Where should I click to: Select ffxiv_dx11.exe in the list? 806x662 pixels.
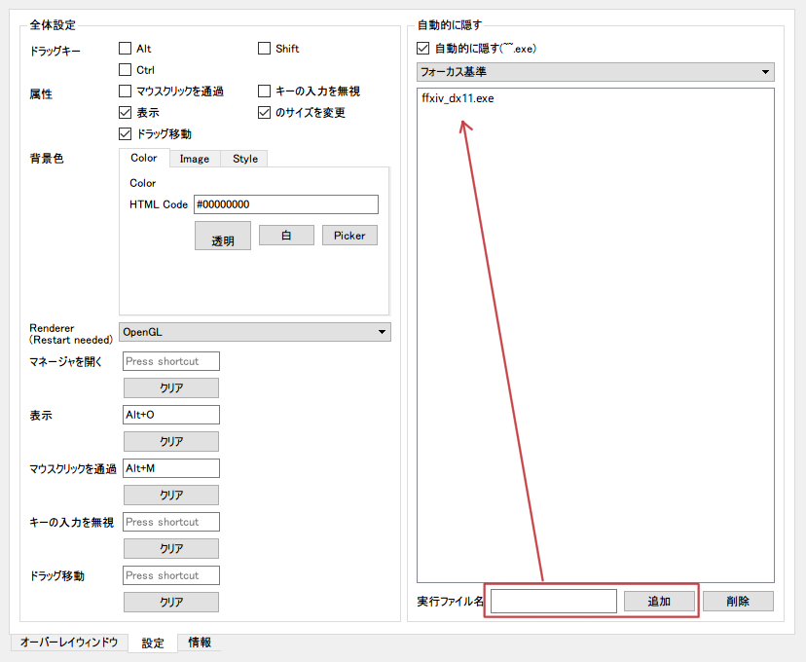coord(458,98)
